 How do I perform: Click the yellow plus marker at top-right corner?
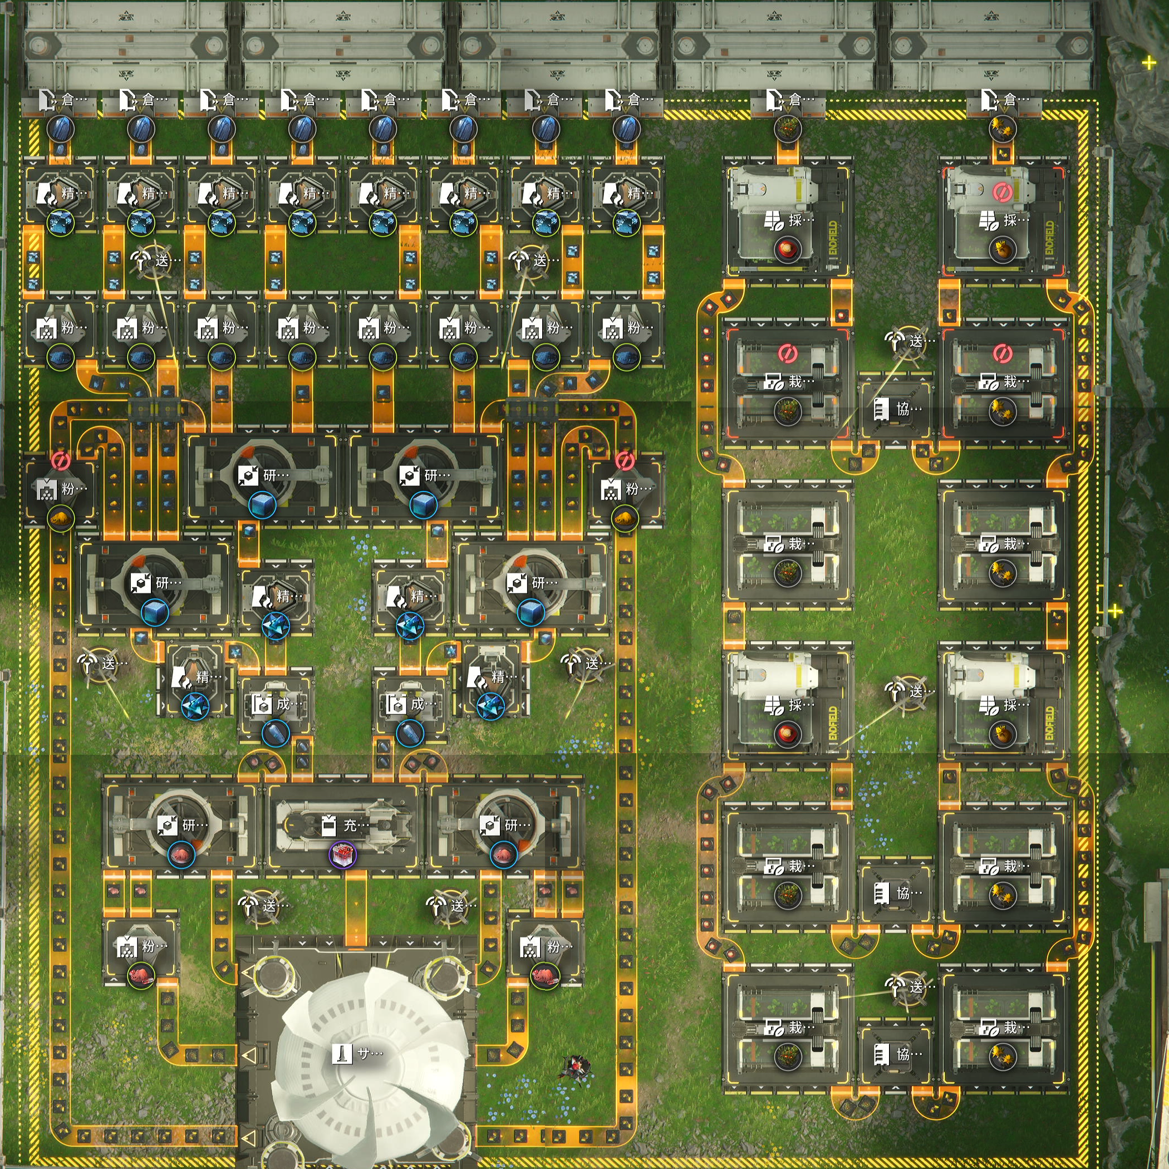[x=1149, y=63]
